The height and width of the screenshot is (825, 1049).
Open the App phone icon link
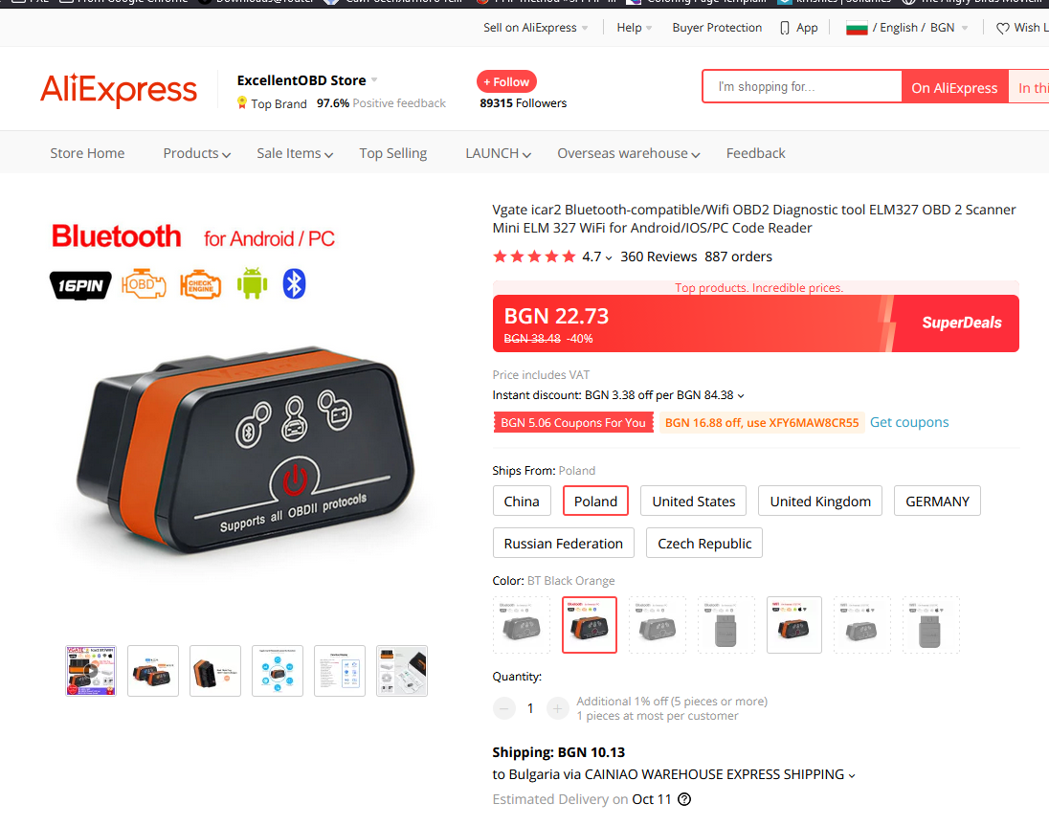(785, 28)
